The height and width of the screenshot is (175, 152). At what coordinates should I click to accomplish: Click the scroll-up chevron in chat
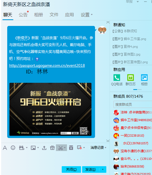coord(108,23)
